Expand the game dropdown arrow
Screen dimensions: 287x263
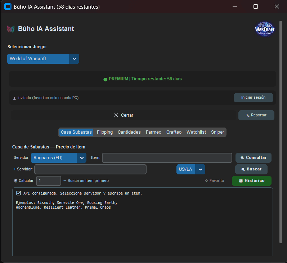74,59
